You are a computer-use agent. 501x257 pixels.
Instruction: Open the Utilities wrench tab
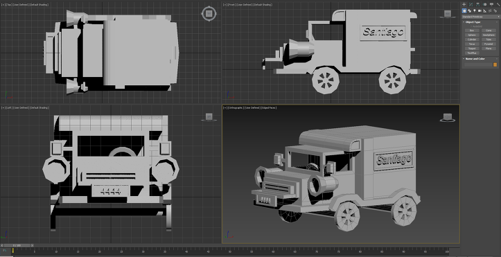(498, 4)
